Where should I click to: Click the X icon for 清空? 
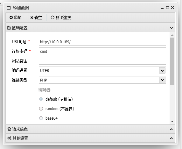31,18
